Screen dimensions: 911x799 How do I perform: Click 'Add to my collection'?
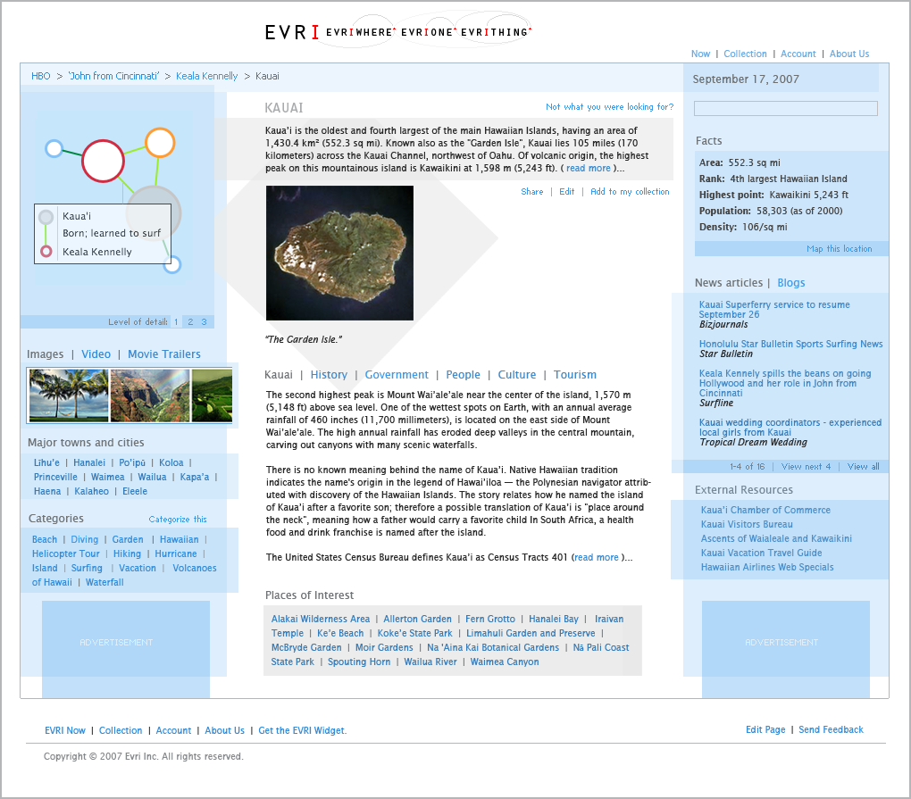pyautogui.click(x=630, y=192)
